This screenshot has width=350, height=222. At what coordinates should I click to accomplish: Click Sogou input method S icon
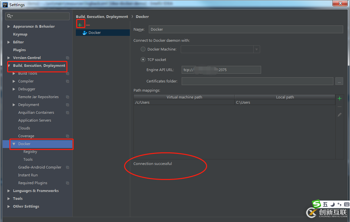(x=316, y=204)
